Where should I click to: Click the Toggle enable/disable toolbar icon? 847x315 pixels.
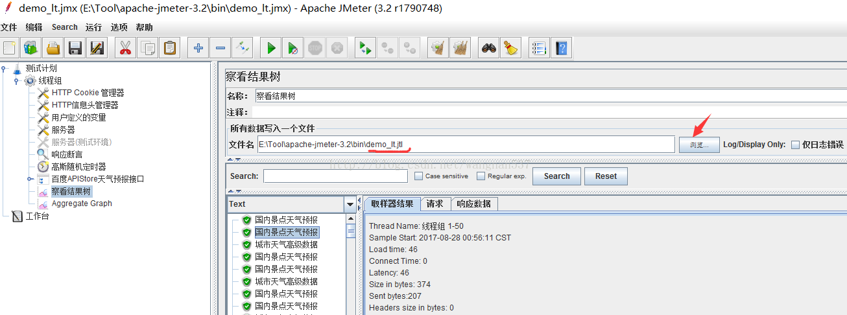[x=243, y=48]
